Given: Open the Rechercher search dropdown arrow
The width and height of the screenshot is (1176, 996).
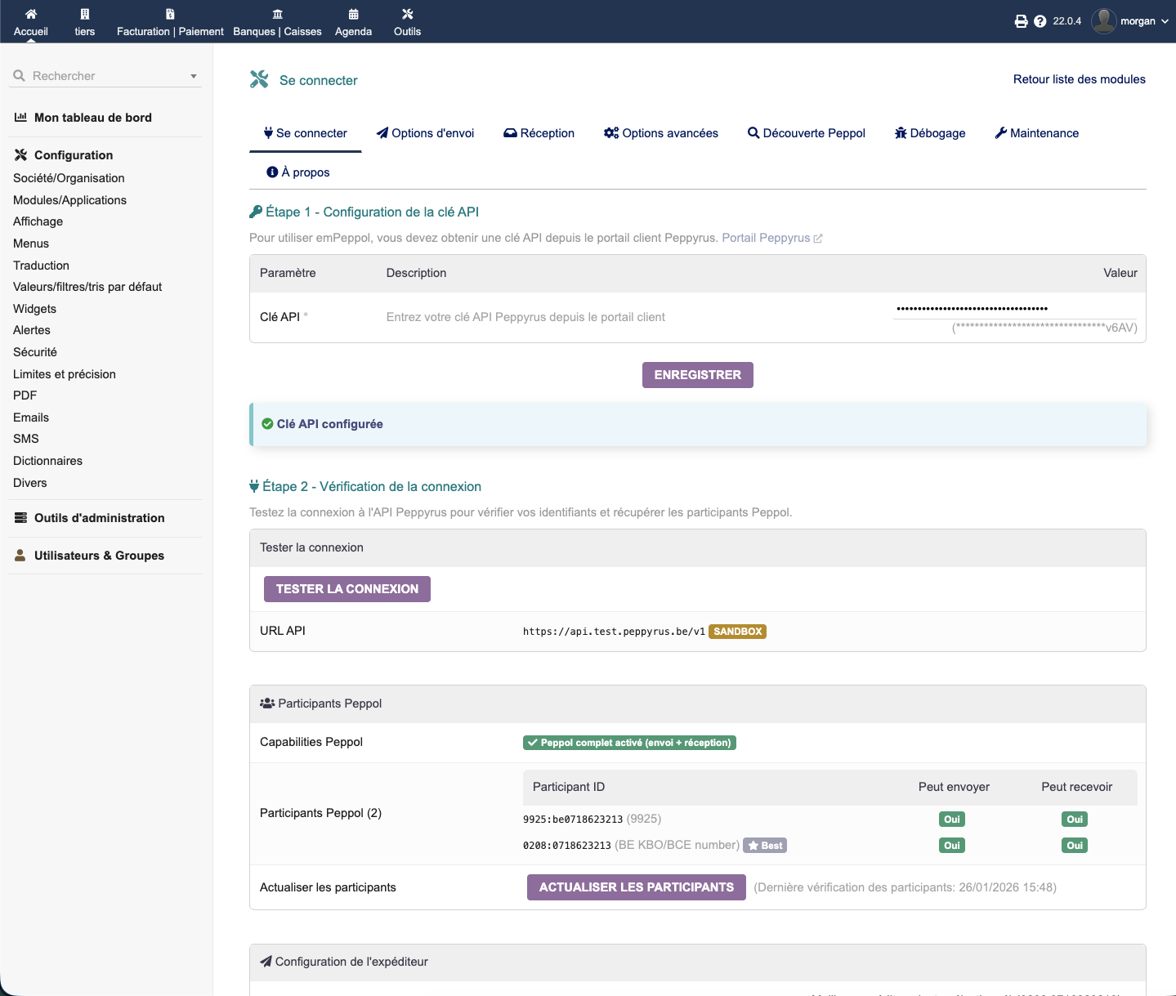Looking at the screenshot, I should (194, 76).
